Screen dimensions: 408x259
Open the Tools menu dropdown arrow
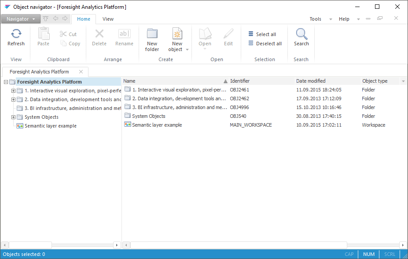pyautogui.click(x=331, y=19)
